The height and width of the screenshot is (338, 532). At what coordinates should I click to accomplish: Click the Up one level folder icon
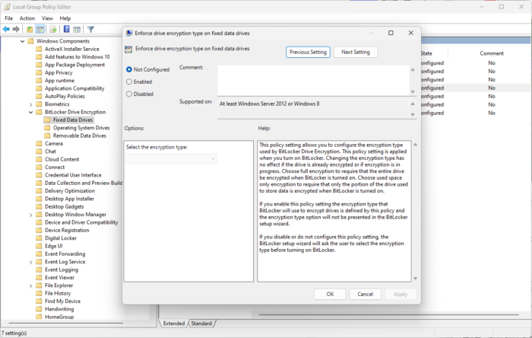tap(30, 29)
